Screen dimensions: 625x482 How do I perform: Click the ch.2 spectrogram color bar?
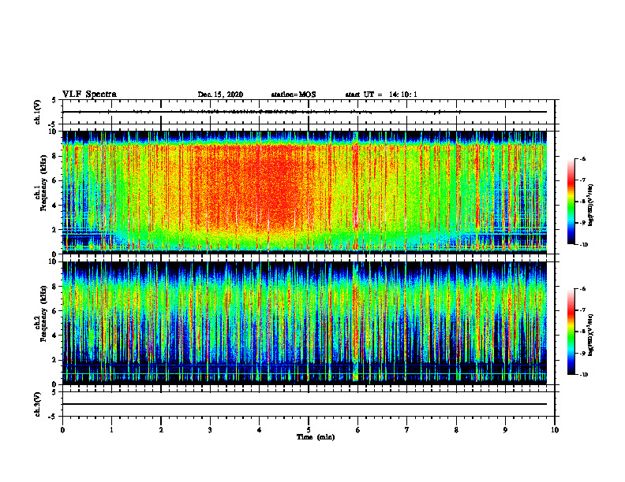click(x=571, y=332)
